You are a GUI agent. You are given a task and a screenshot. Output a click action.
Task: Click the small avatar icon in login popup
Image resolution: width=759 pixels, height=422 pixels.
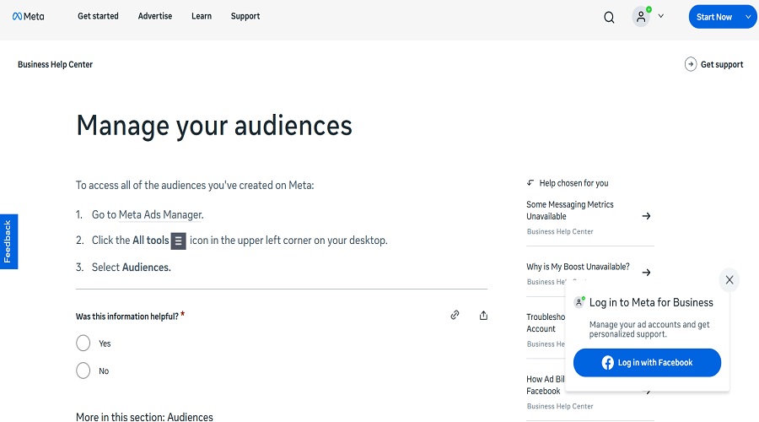579,302
